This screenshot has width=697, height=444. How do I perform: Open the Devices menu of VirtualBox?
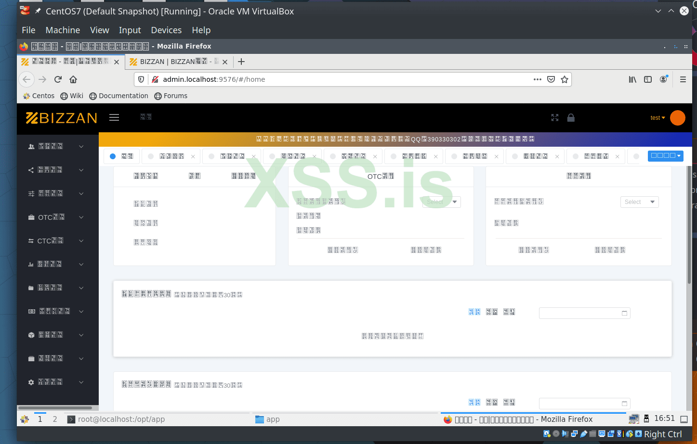coord(166,30)
